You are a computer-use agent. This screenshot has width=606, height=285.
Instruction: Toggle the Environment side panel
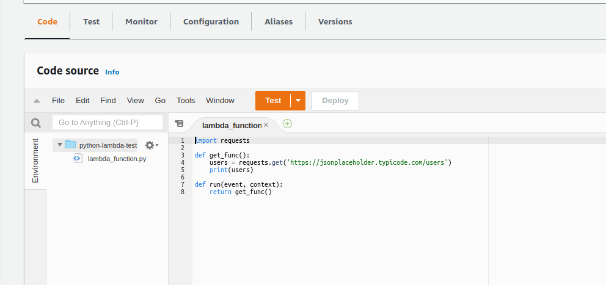pos(35,161)
